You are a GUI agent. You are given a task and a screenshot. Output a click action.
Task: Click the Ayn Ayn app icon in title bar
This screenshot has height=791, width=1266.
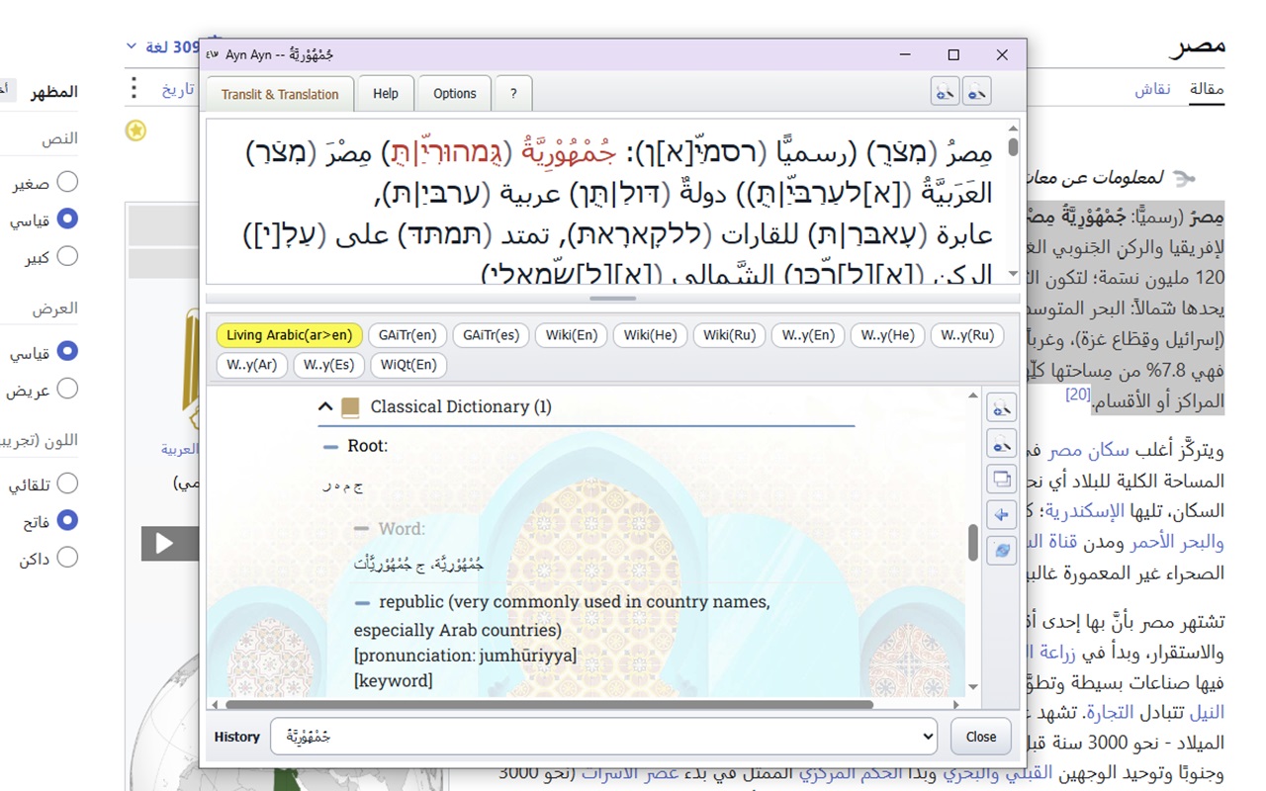pos(213,55)
